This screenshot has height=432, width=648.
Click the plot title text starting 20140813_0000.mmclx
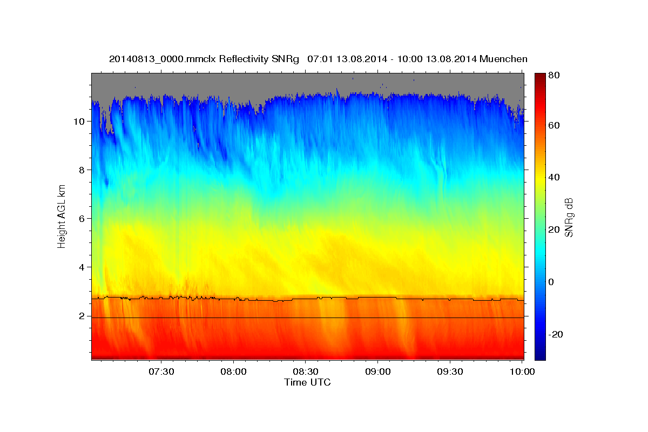[x=318, y=59]
